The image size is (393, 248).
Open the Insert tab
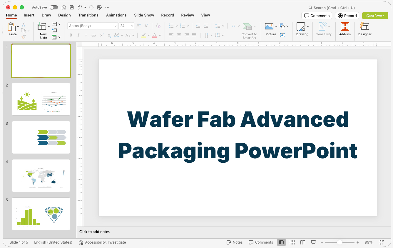(29, 15)
